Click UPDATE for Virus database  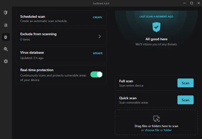[98, 53]
